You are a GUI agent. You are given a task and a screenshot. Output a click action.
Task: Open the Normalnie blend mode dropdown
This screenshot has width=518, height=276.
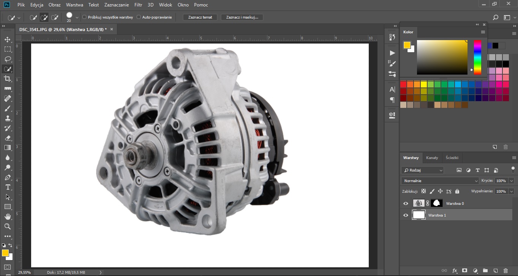click(440, 181)
